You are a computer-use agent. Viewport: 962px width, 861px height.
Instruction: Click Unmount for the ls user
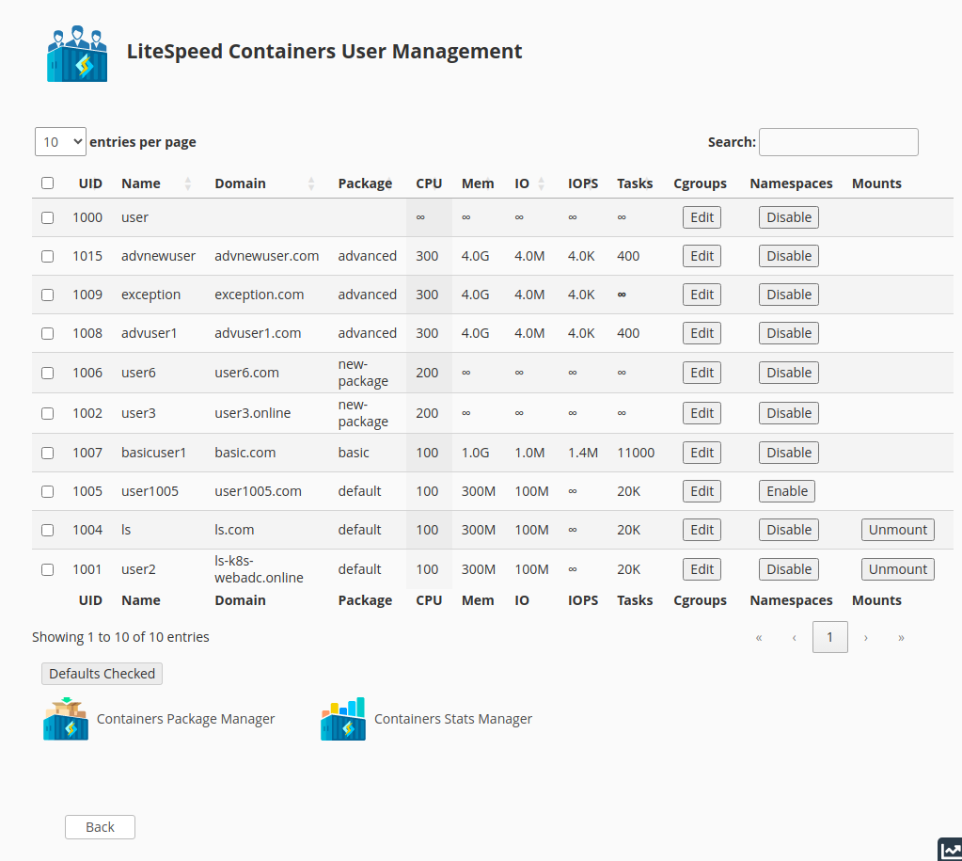pyautogui.click(x=897, y=529)
